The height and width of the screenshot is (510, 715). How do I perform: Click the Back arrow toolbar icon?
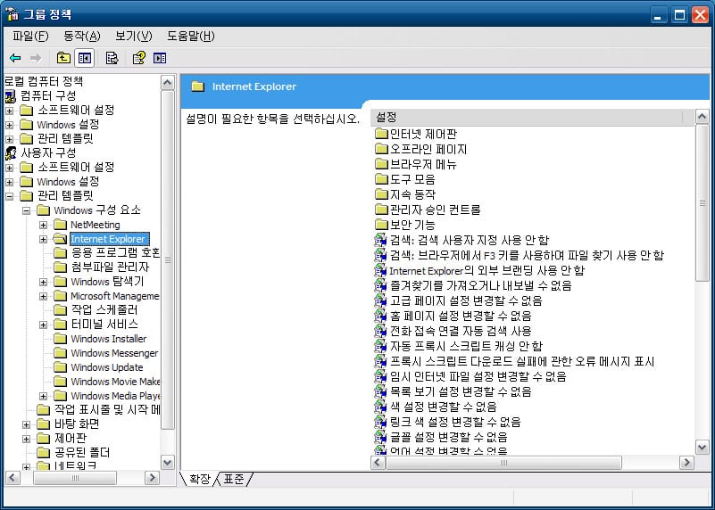(x=15, y=59)
